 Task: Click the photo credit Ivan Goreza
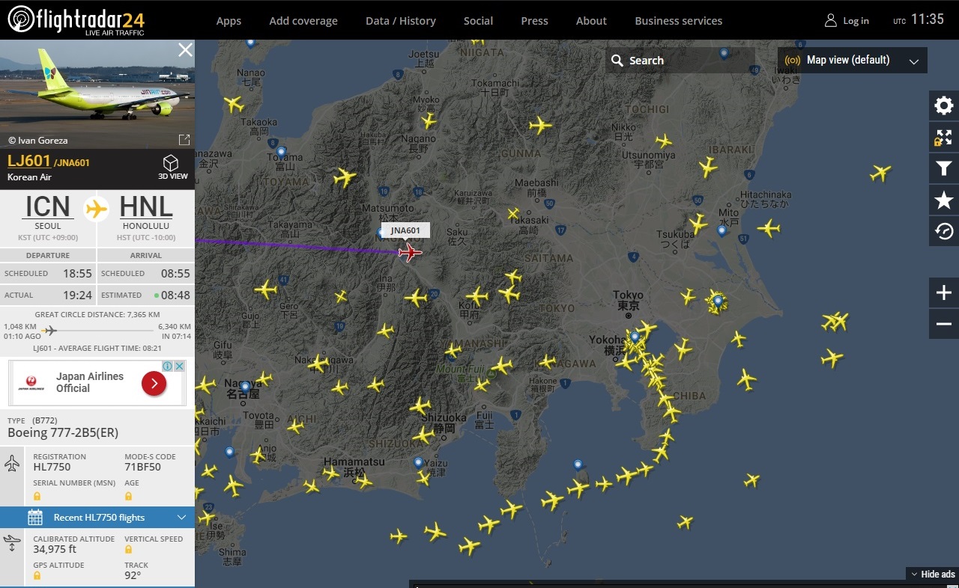(x=38, y=140)
